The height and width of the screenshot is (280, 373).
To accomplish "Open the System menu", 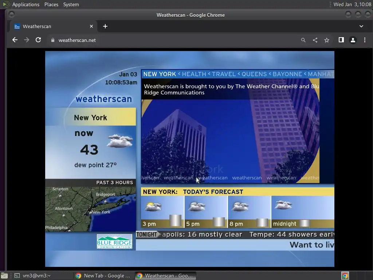I will click(71, 4).
